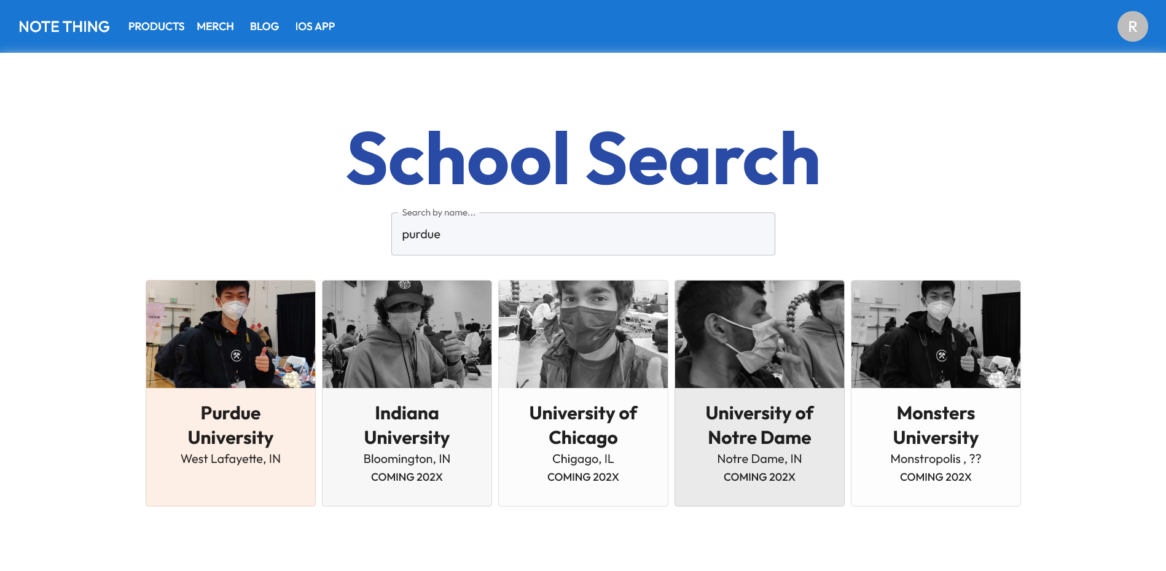
Task: Click the School Search heading
Action: click(583, 158)
